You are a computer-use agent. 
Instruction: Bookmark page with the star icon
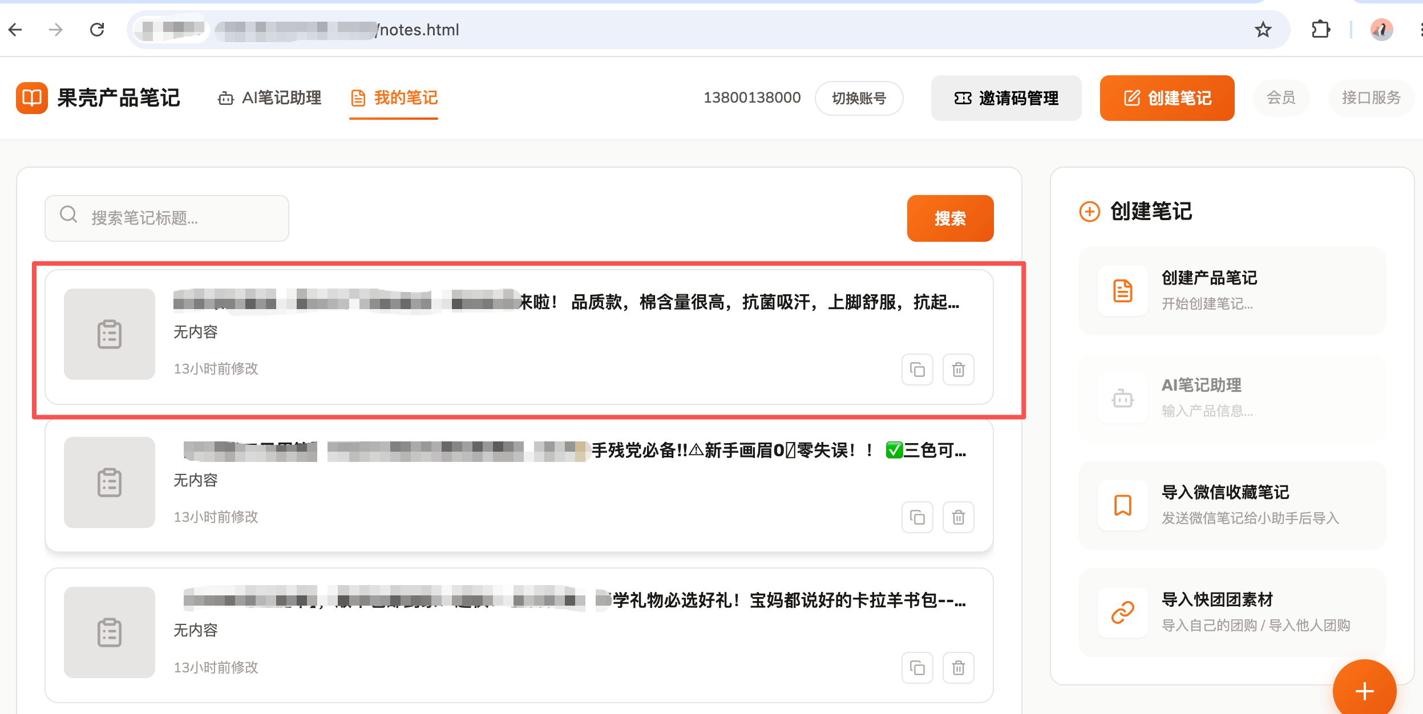[1263, 30]
